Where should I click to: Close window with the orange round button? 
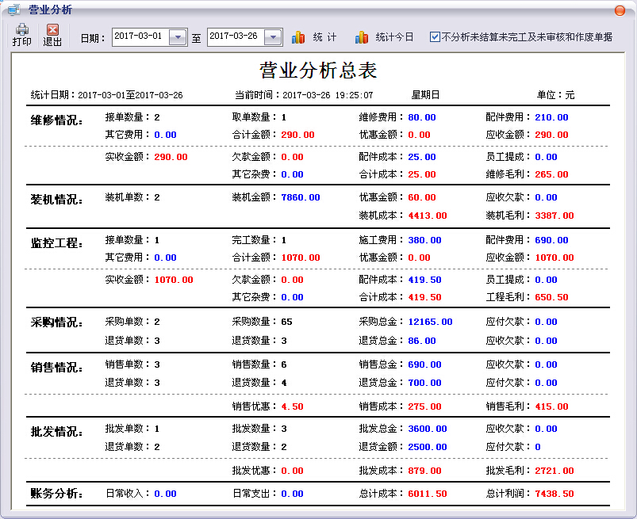(x=620, y=10)
